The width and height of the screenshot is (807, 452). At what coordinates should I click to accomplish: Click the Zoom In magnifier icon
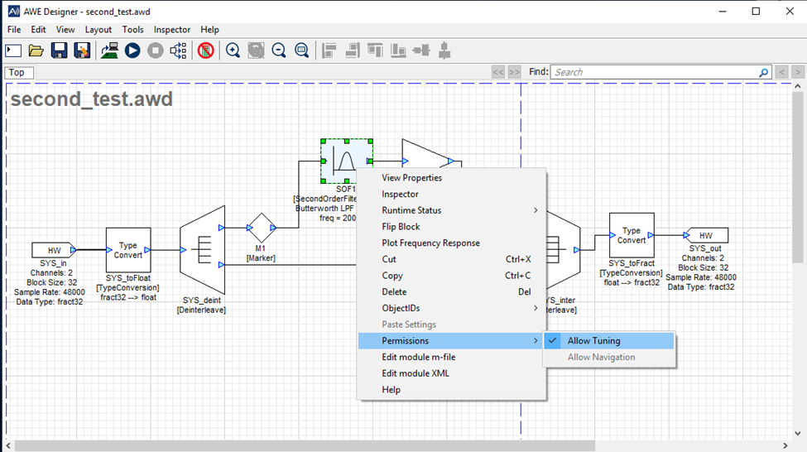(233, 50)
